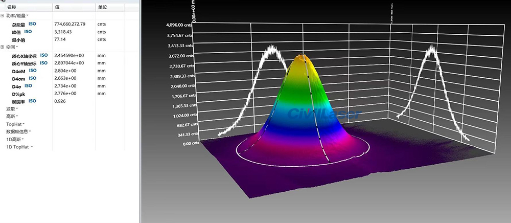Expand the 数据帧信息 group

(x=17, y=131)
